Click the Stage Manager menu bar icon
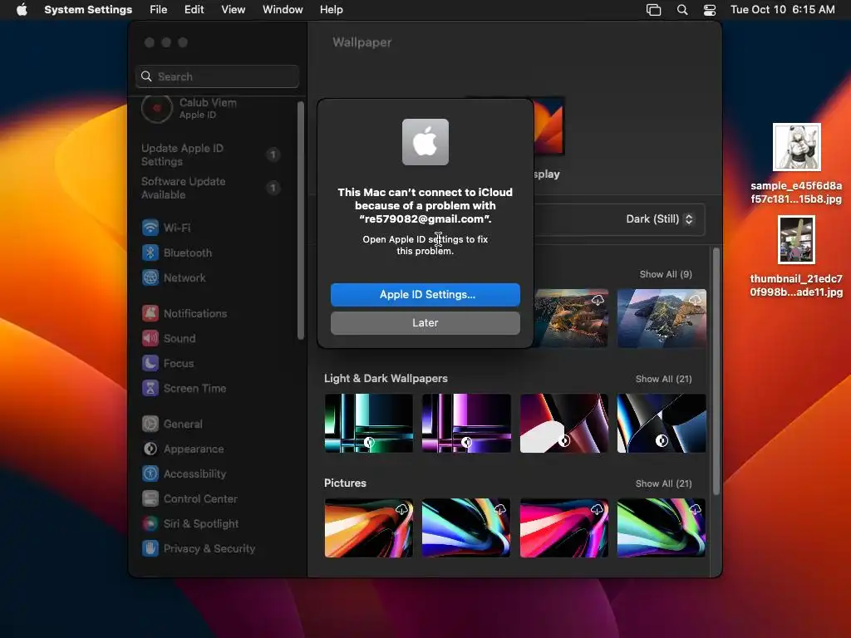 point(653,10)
